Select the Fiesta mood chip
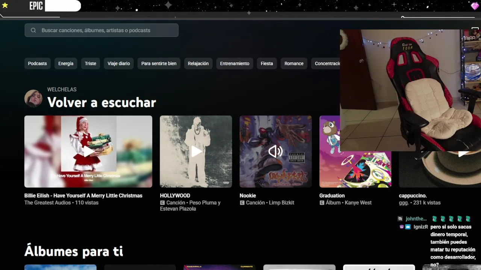The image size is (481, 270). pos(267,63)
